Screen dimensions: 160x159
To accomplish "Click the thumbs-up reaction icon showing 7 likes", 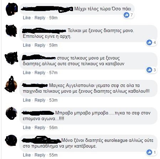I will [x=127, y=15].
